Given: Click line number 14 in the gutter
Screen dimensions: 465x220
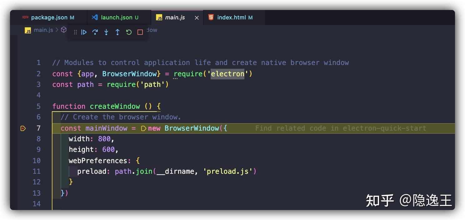Looking at the screenshot, I should click(x=37, y=204).
